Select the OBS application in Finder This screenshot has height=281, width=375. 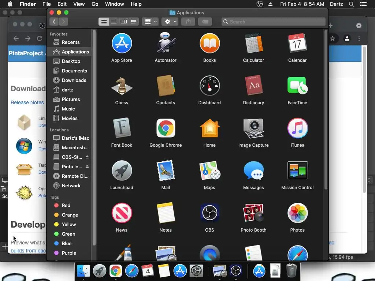[209, 213]
